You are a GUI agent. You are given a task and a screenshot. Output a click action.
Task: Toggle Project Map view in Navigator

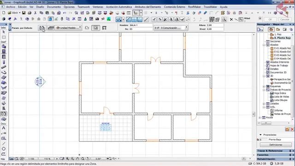[271, 30]
